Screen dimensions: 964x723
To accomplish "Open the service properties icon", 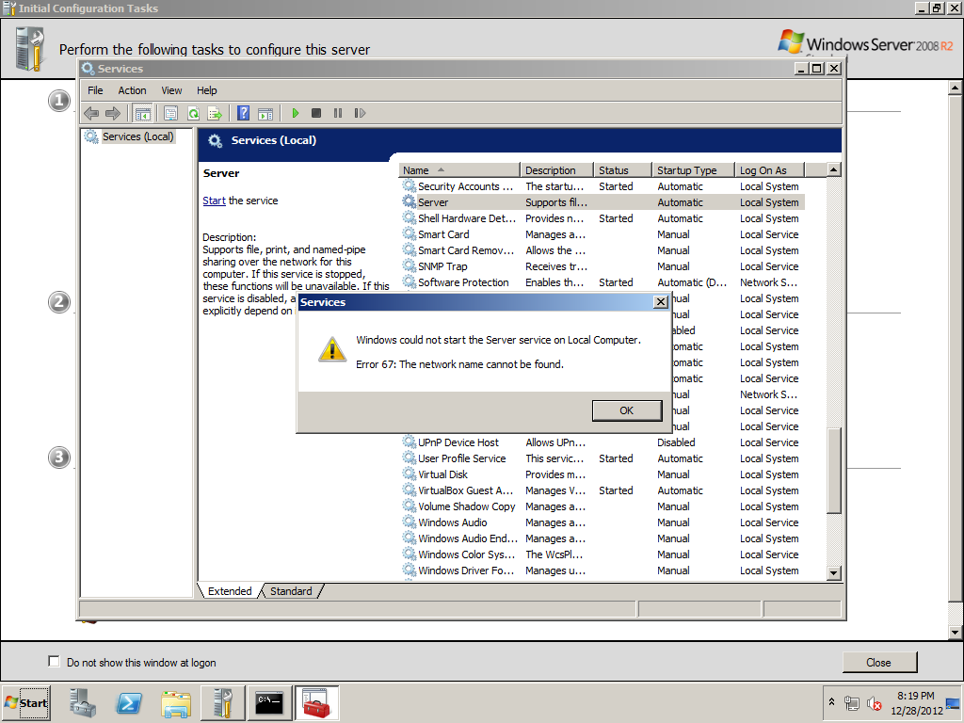I will pos(170,113).
